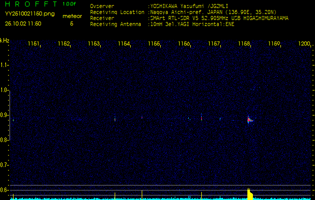Click the red echo spot before 1157
Viewport: 315px width, 200px height.
tap(201, 118)
